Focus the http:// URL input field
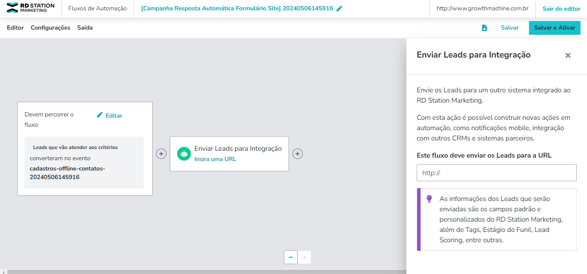Screen dimensions: 587x274 [496, 173]
